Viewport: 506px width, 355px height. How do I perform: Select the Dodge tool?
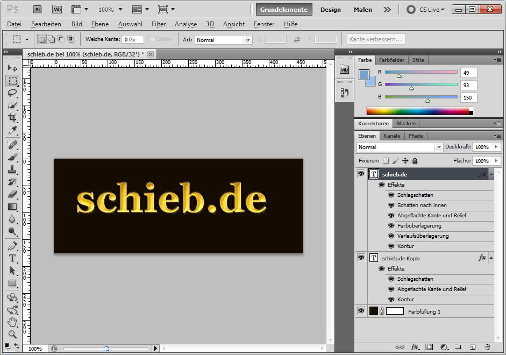point(12,231)
